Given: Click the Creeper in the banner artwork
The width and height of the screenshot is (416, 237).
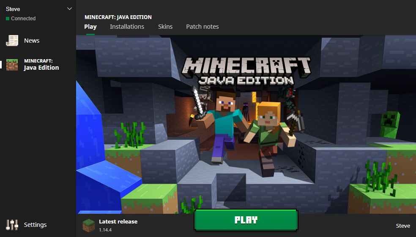Looking at the screenshot, I should (x=389, y=125).
